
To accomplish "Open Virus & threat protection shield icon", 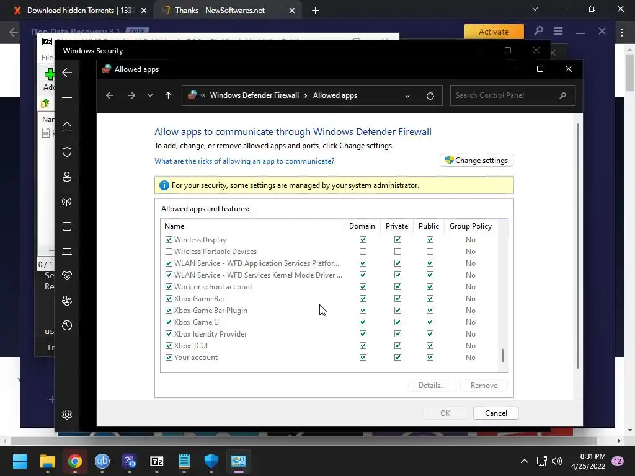I will [67, 152].
